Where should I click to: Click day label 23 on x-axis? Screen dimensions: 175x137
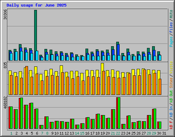123,133
